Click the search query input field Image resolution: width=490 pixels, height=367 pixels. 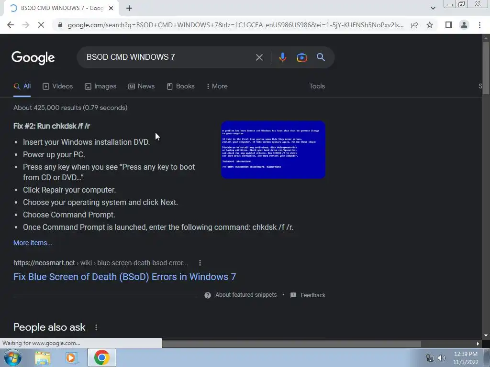coord(169,57)
